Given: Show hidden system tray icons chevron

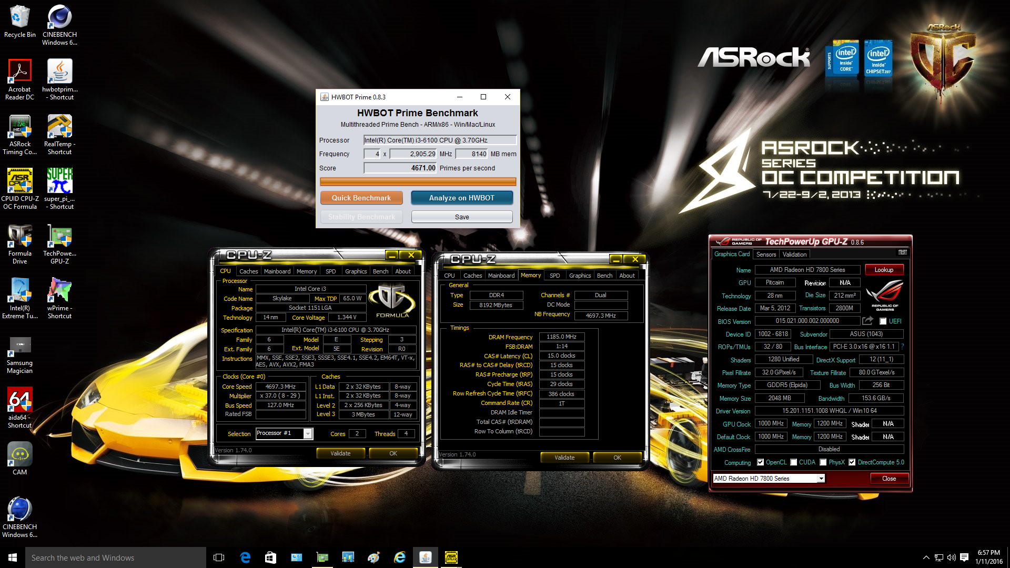Looking at the screenshot, I should [926, 557].
